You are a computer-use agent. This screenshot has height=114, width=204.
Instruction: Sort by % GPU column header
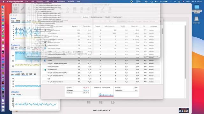pos(123,26)
